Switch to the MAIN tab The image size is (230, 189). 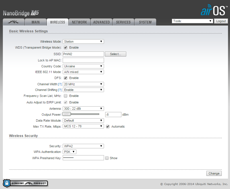point(36,22)
